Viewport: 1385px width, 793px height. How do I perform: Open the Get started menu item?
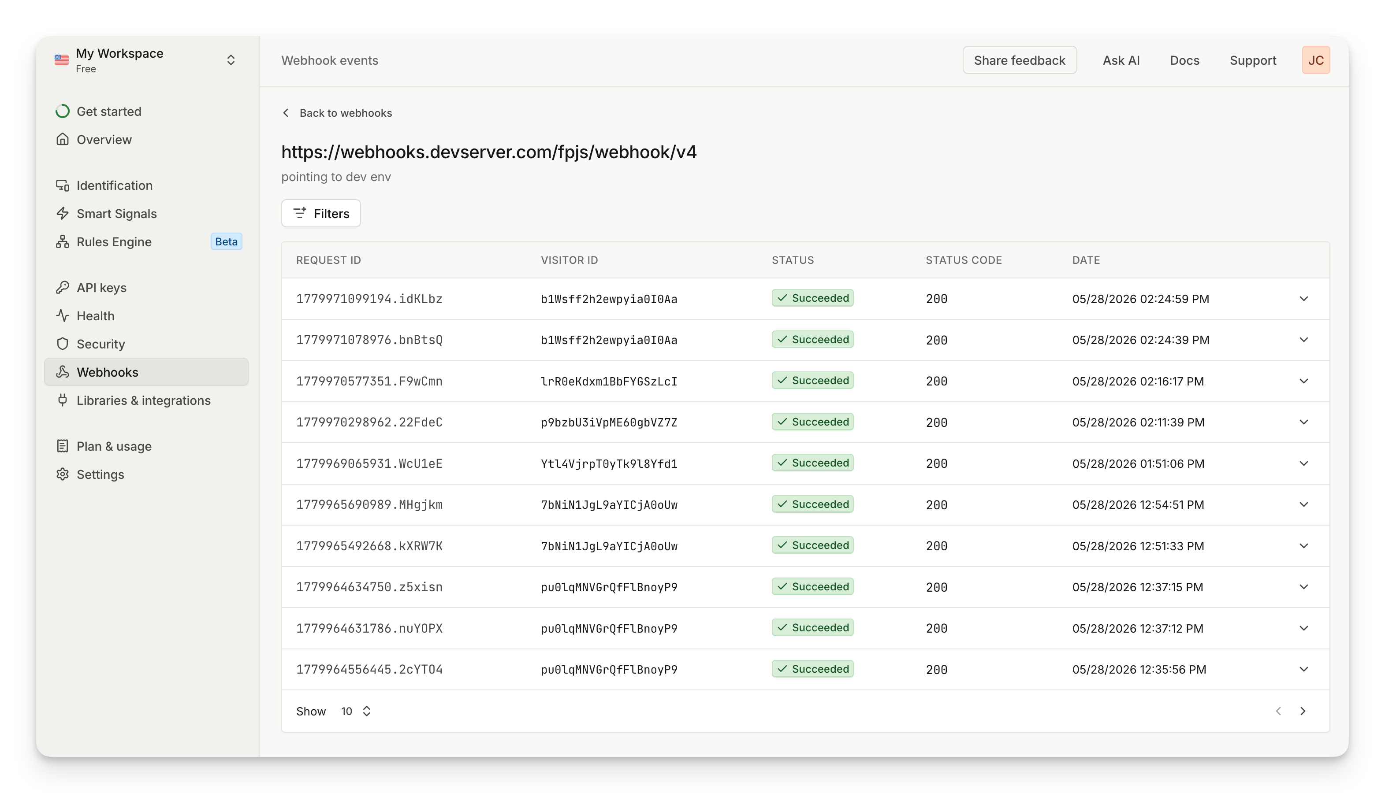click(x=146, y=111)
